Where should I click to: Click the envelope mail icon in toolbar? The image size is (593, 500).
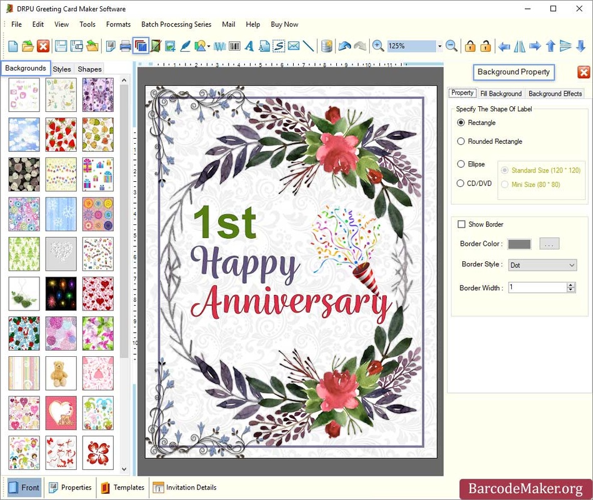click(294, 46)
